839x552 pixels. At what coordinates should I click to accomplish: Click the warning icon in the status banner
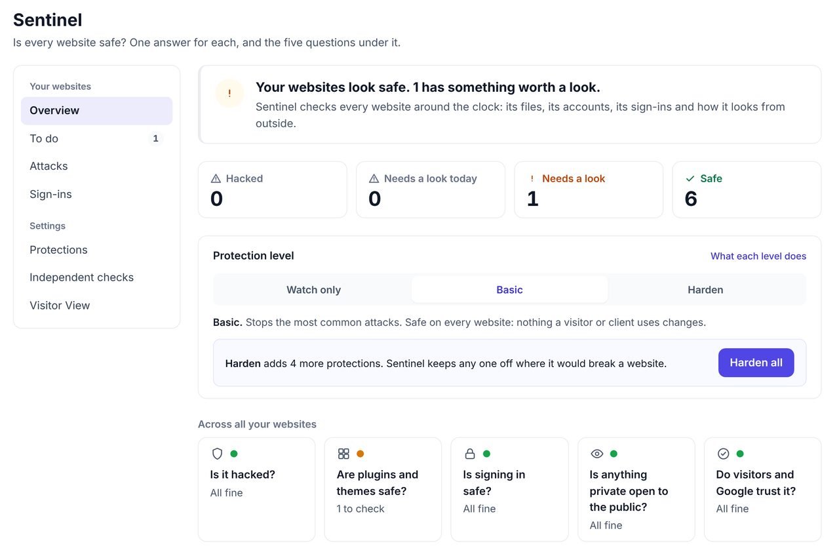[229, 93]
